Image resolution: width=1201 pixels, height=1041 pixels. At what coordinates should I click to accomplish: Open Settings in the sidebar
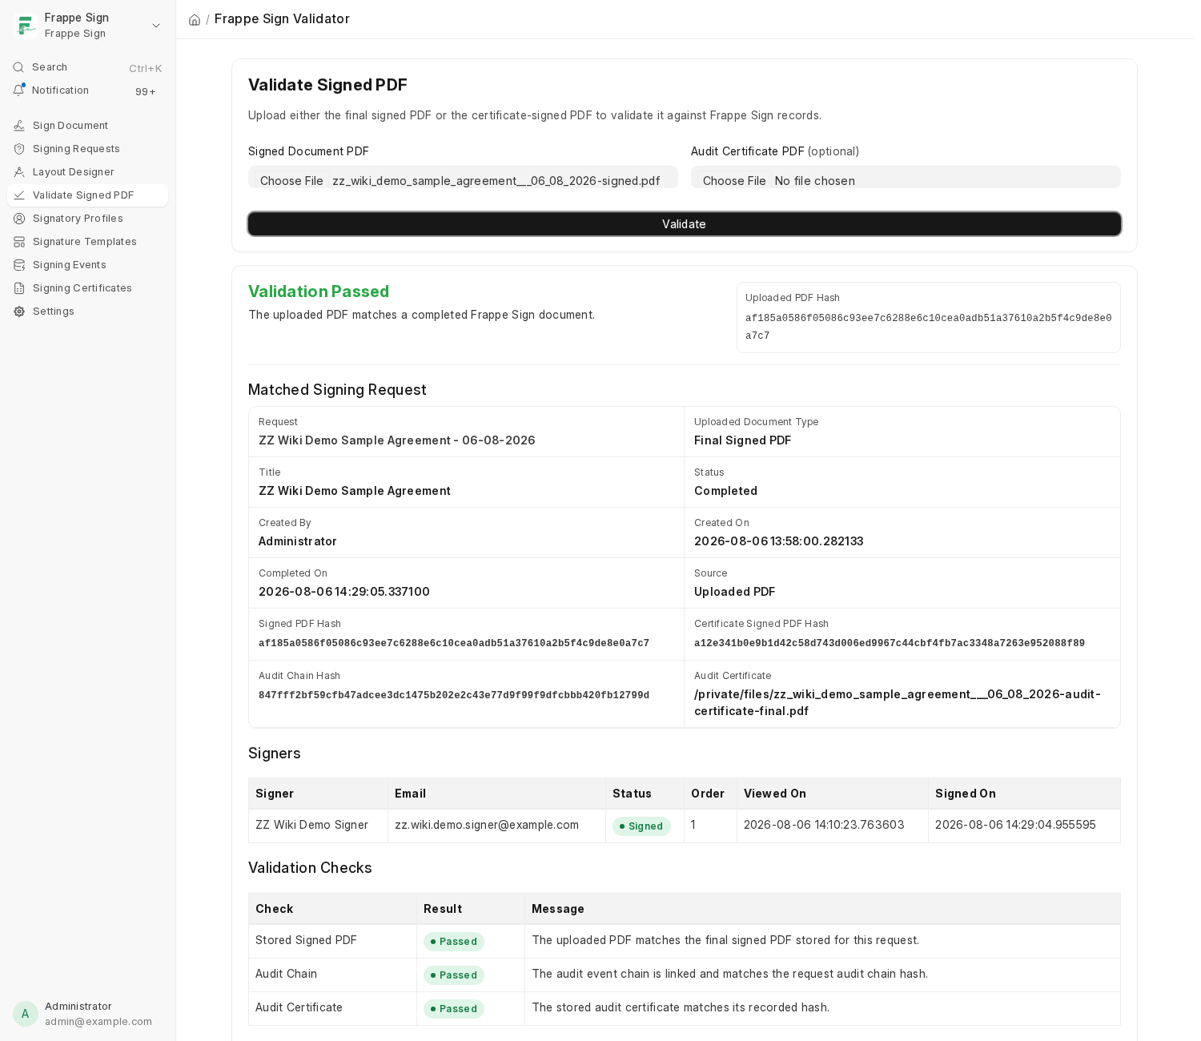tap(88, 311)
